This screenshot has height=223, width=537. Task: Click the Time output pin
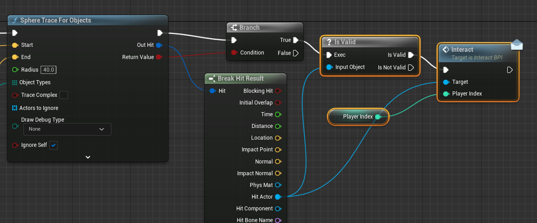(x=278, y=114)
